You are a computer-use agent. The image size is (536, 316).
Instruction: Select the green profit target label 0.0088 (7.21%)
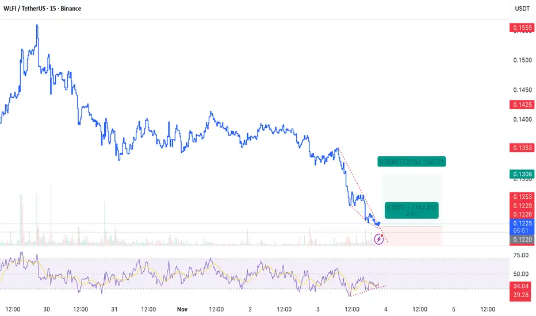[x=412, y=161]
